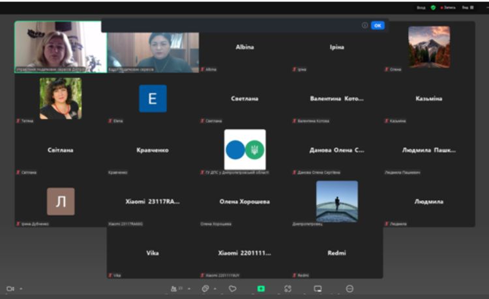The height and width of the screenshot is (299, 489).
Task: Open the participants list icon
Action: click(174, 289)
